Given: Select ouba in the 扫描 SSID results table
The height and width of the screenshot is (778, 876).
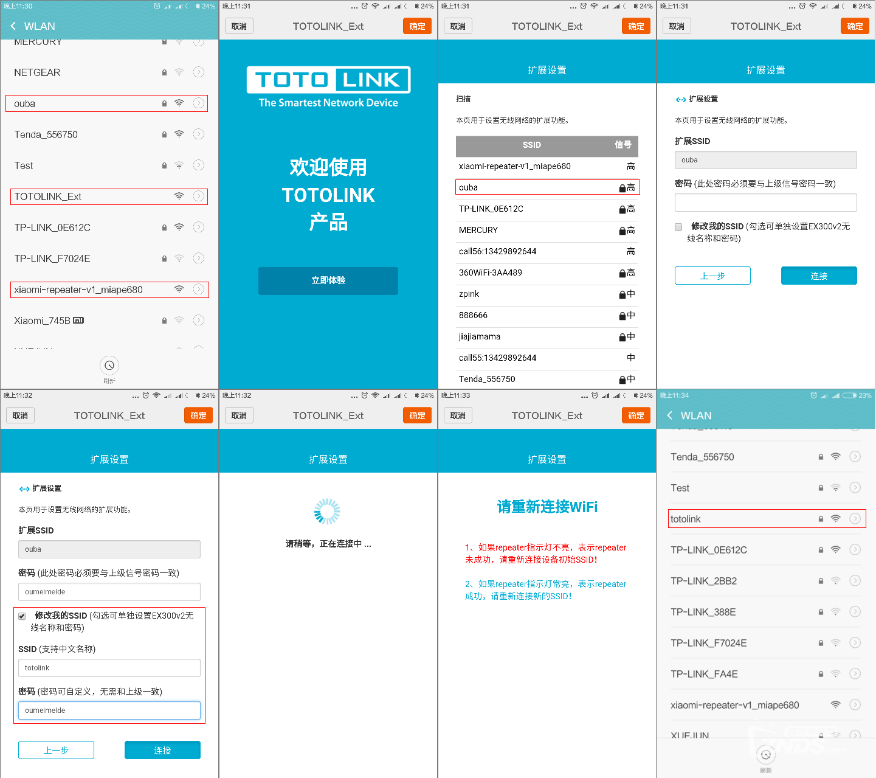Looking at the screenshot, I should 547,187.
